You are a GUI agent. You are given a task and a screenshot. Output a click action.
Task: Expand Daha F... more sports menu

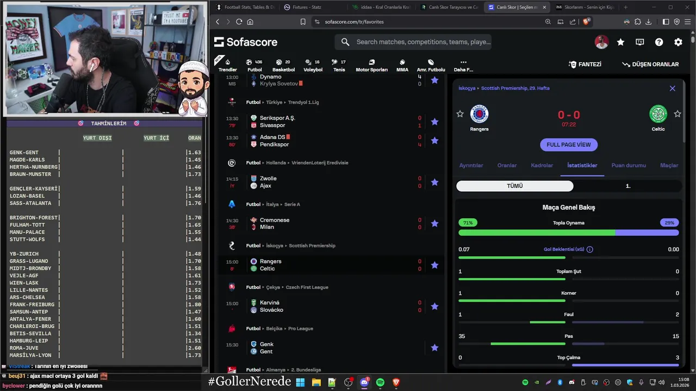(x=463, y=66)
